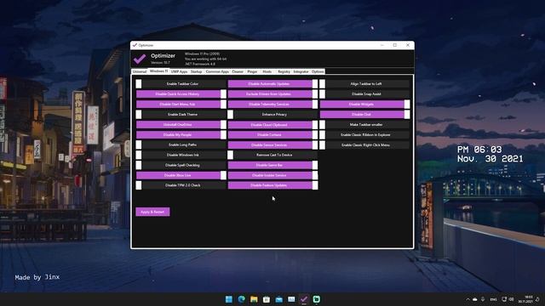Switch to the Registry tab
The image size is (545, 306).
tap(284, 71)
